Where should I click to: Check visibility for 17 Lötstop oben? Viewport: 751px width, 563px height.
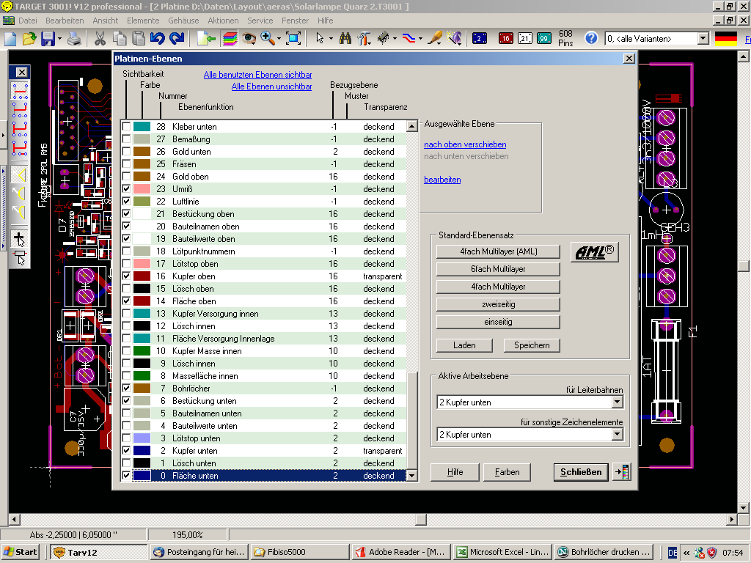point(126,263)
